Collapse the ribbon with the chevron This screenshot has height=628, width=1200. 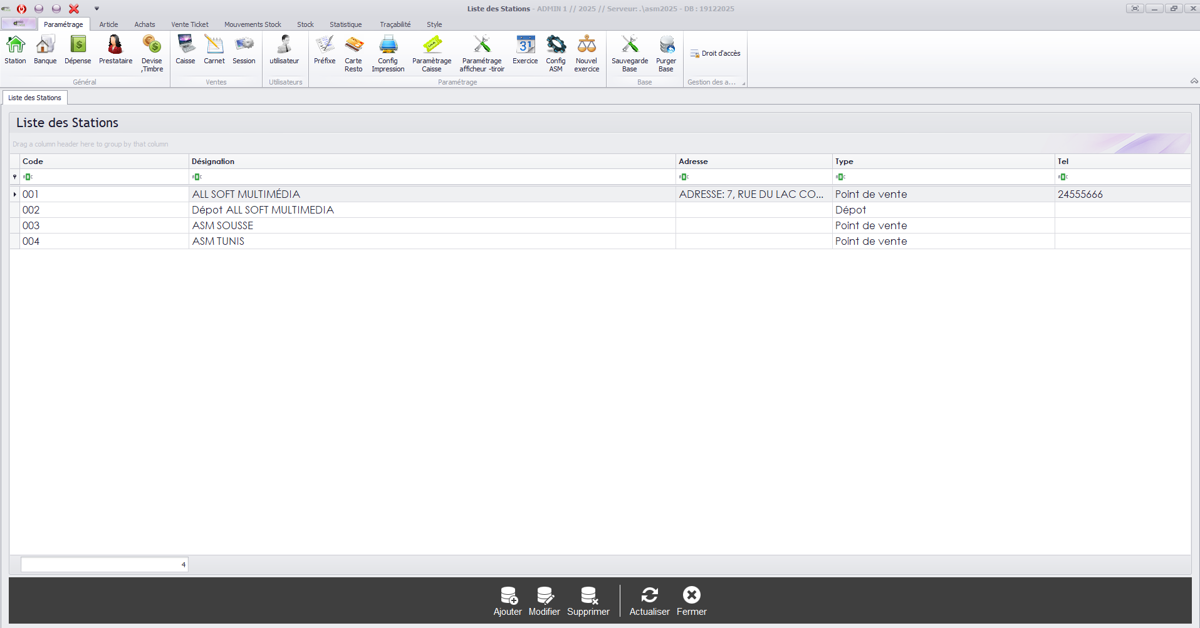pyautogui.click(x=1194, y=81)
